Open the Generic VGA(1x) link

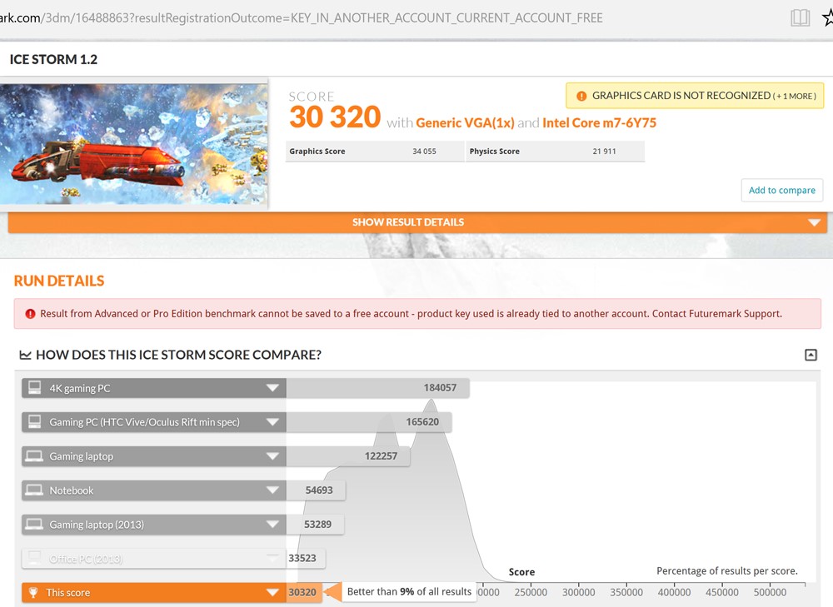(465, 122)
